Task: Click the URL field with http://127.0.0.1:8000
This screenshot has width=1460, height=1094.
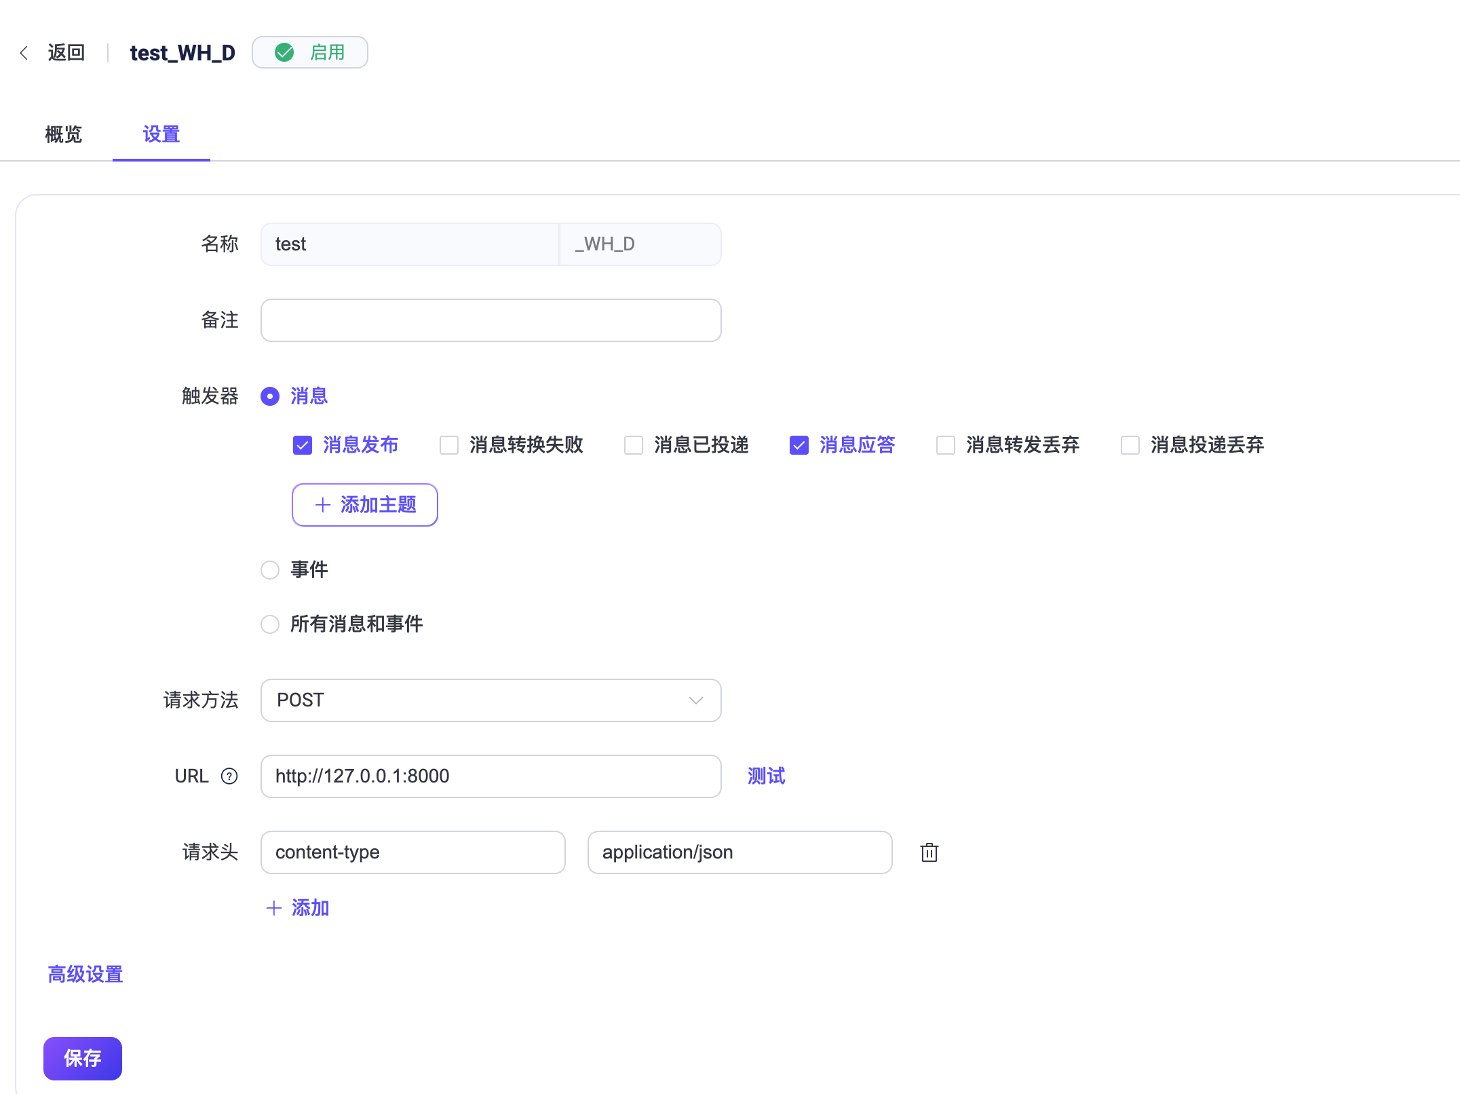Action: pyautogui.click(x=491, y=776)
